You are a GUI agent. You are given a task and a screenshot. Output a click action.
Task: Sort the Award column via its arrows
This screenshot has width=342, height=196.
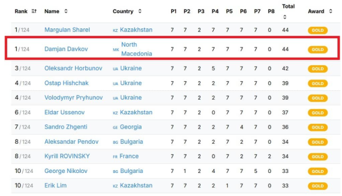pos(330,11)
